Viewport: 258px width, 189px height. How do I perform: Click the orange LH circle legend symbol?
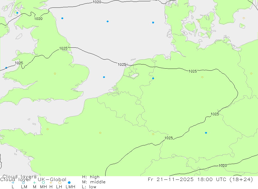[60, 183]
